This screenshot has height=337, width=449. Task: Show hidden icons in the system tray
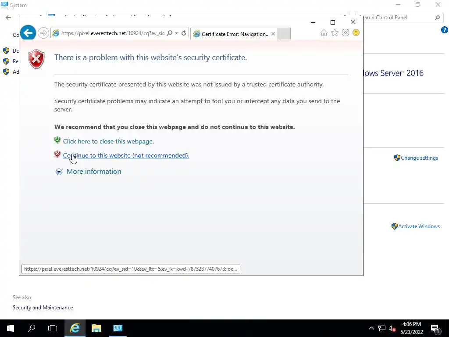click(371, 328)
